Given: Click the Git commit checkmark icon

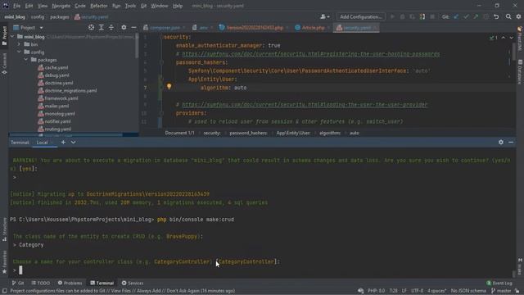Looking at the screenshot, I should point(466,16).
